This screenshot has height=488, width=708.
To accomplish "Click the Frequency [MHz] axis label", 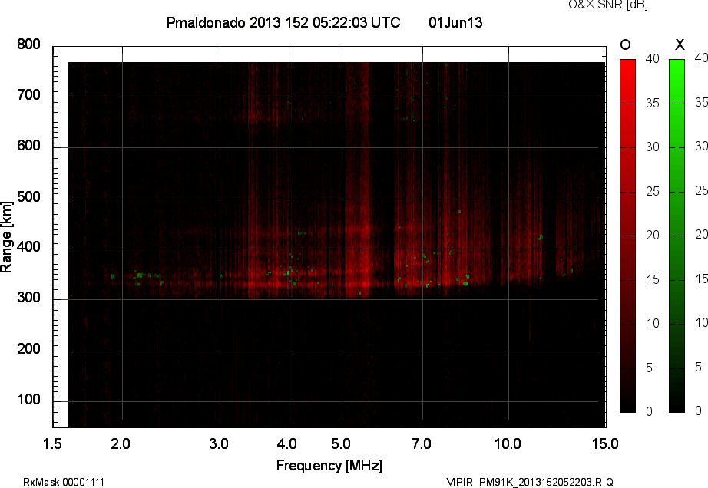I will [329, 465].
